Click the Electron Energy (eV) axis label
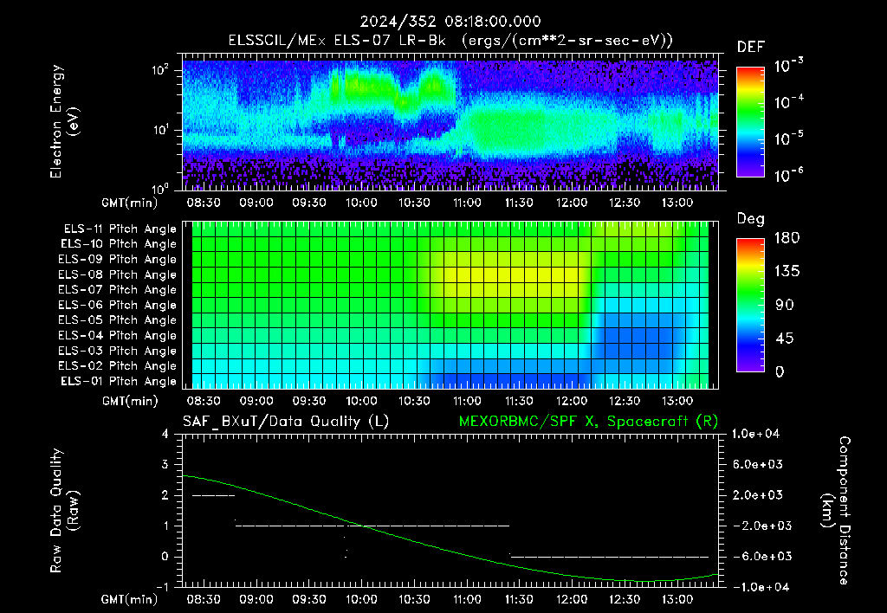Screen dimensions: 887x613 point(64,121)
